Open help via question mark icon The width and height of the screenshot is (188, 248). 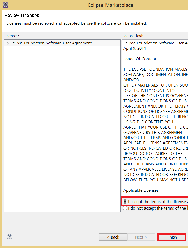click(x=9, y=237)
